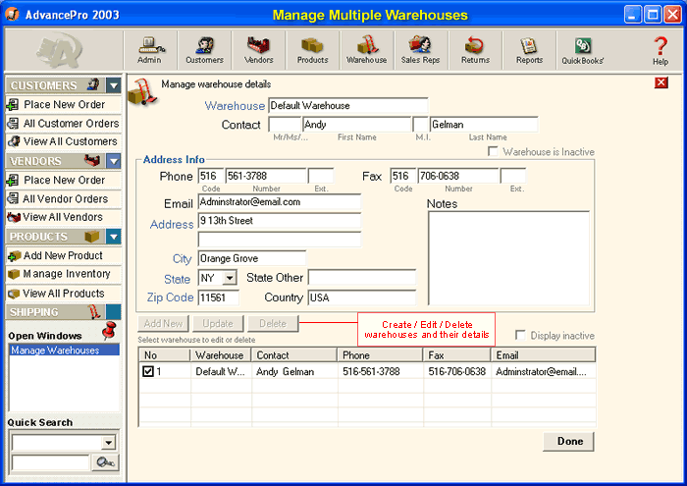Uncheck the row 1 warehouse checkbox
The width and height of the screenshot is (687, 486).
(x=148, y=372)
